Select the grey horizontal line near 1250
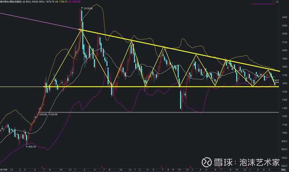This screenshot has height=172, width=289. click(159, 112)
